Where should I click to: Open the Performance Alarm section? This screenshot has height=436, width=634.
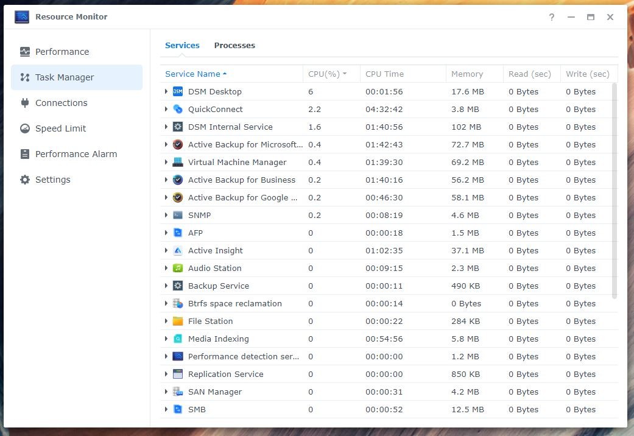point(77,154)
